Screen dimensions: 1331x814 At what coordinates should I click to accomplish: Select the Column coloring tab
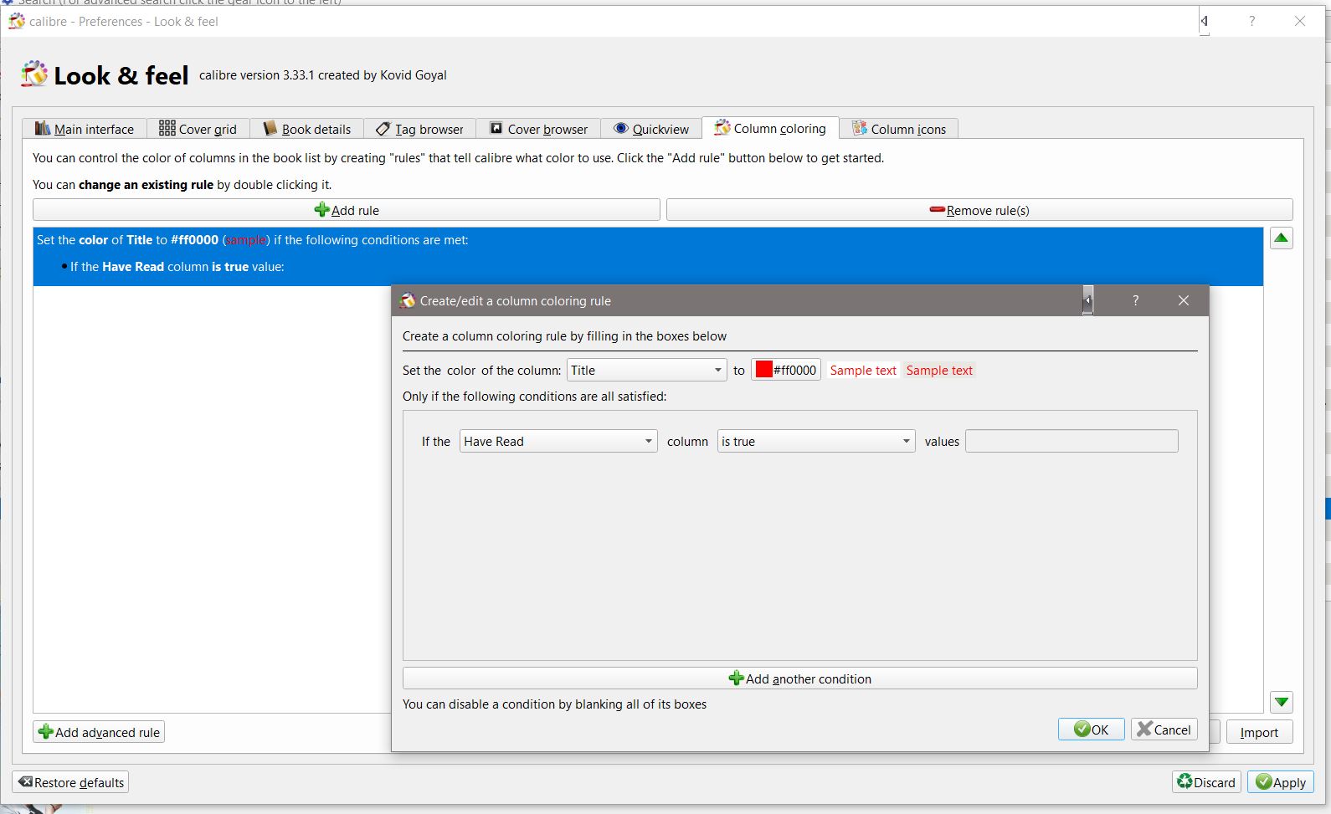click(x=770, y=128)
